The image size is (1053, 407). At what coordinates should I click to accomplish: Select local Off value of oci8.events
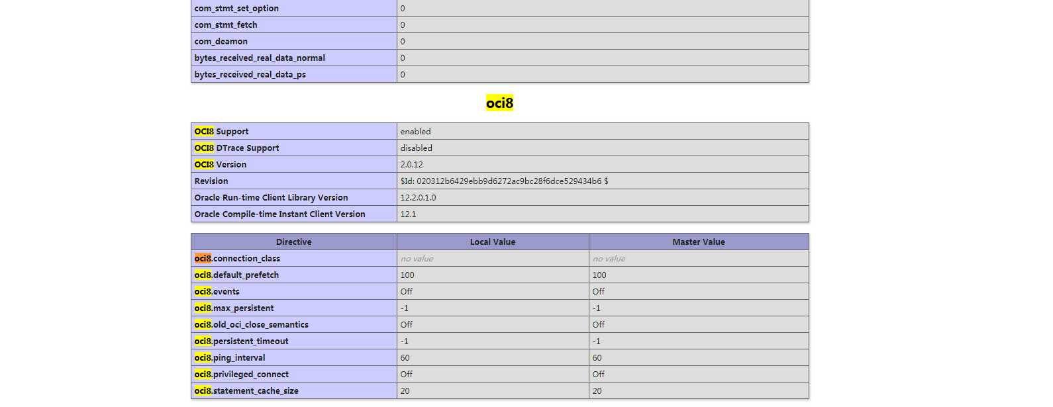tap(406, 291)
